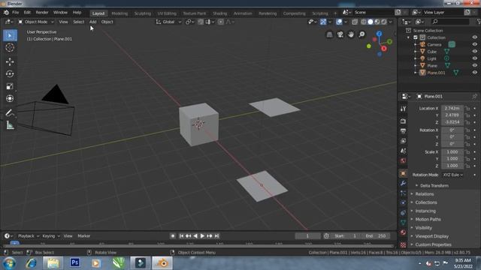The width and height of the screenshot is (481, 270).
Task: Click the Scale Z value field
Action: (452, 166)
